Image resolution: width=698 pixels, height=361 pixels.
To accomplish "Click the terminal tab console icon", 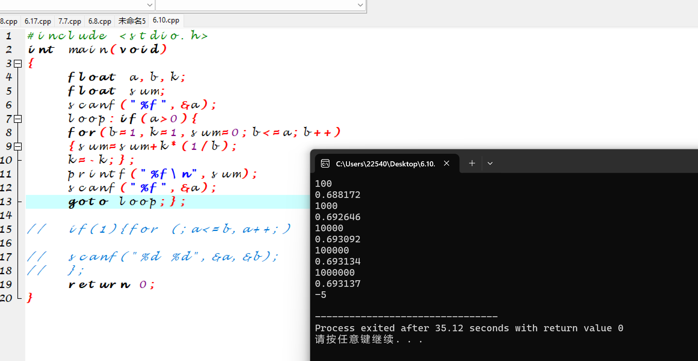I will (325, 163).
